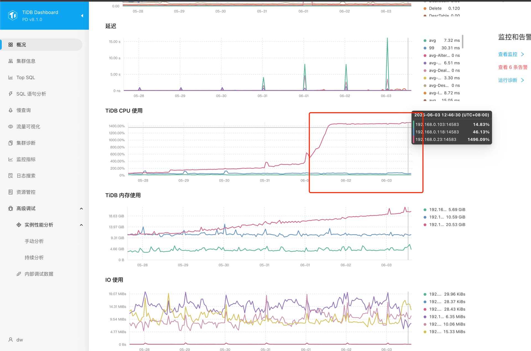Click the dw user avatar icon
Image resolution: width=531 pixels, height=351 pixels.
click(x=11, y=340)
